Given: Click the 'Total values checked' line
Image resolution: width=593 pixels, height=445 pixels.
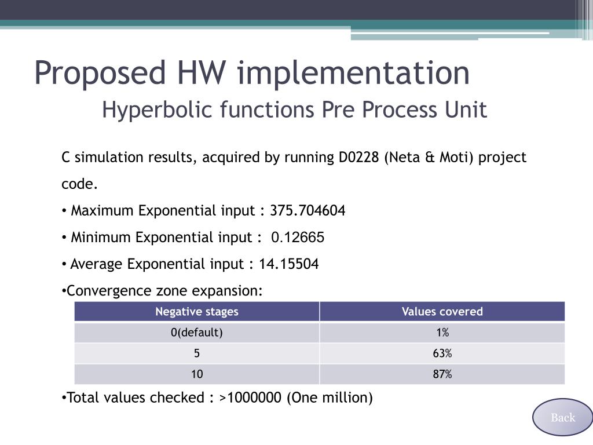Looking at the screenshot, I should [217, 397].
